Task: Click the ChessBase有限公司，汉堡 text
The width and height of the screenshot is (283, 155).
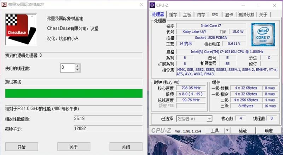Action: tap(73, 29)
